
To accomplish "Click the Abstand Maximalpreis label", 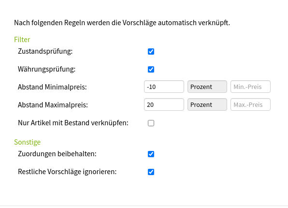I will [53, 105].
